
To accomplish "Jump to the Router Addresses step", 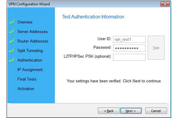I will click(33, 41).
